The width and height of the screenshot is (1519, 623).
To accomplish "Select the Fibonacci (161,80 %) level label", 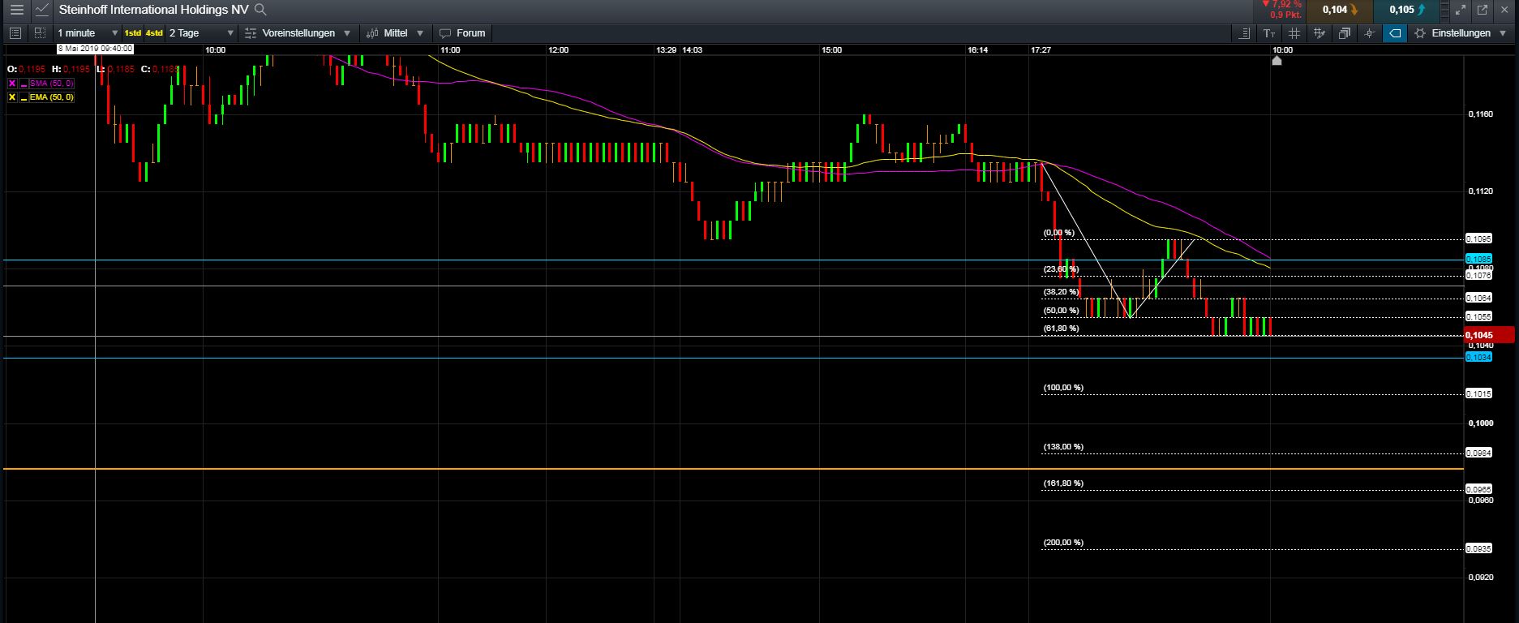I will 1063,483.
